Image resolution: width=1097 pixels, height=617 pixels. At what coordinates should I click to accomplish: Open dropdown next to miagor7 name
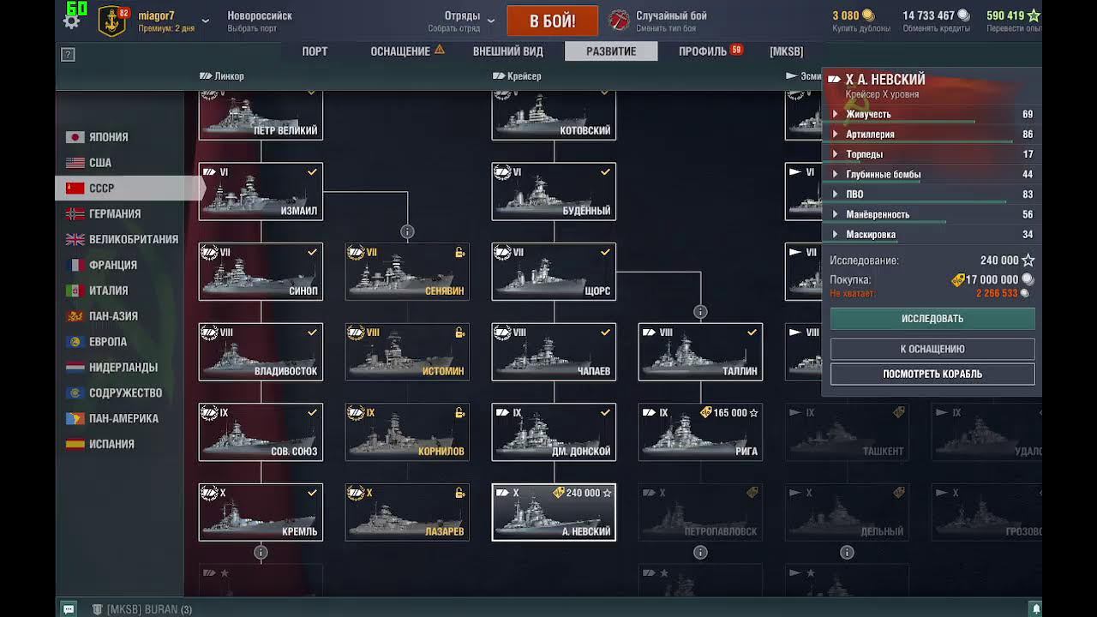coord(205,21)
